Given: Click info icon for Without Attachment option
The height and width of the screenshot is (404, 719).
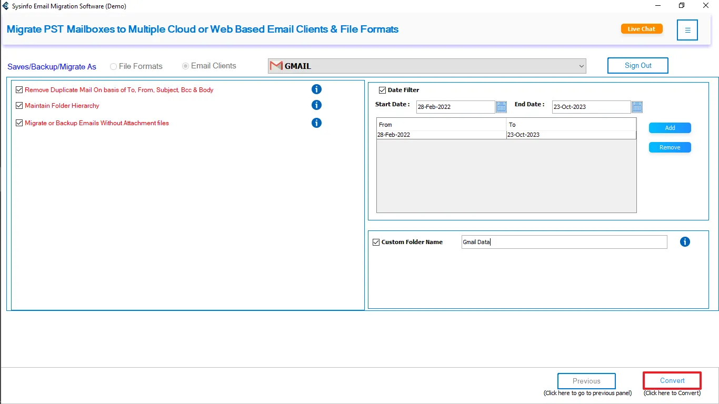Looking at the screenshot, I should click(316, 123).
